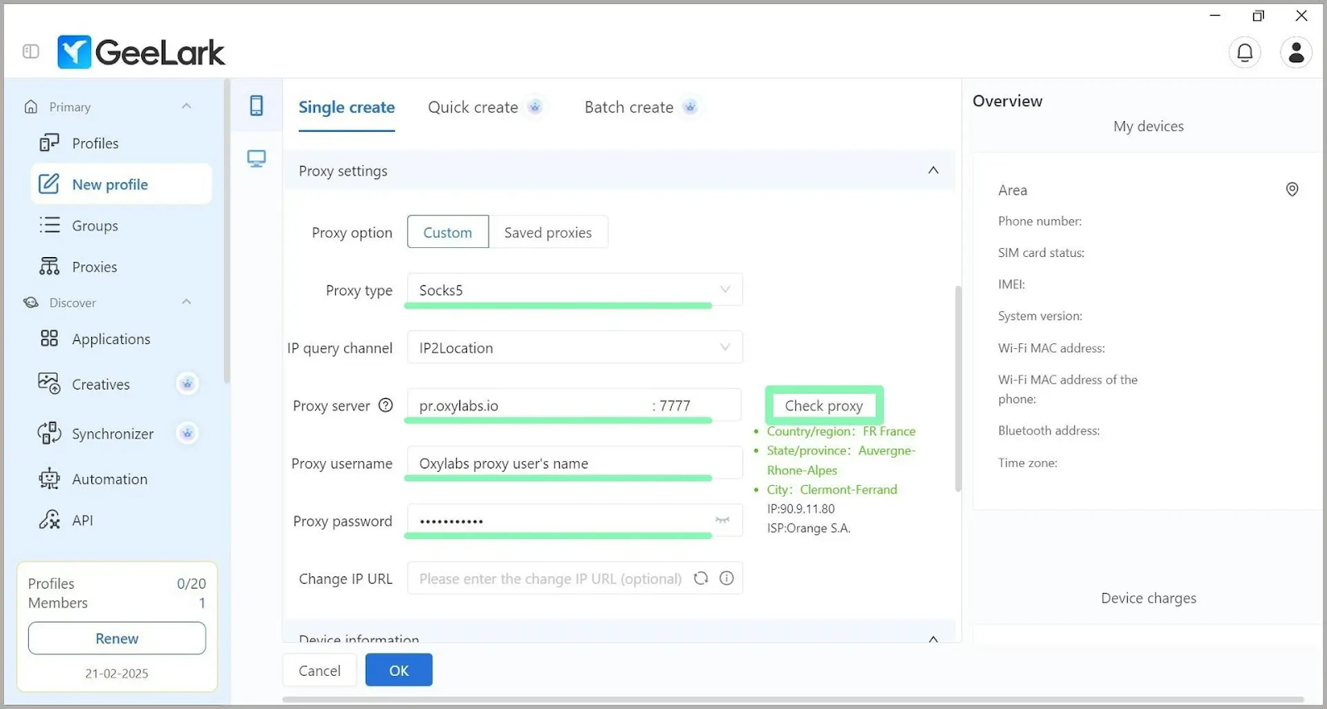The image size is (1327, 709).
Task: Collapse the Device information section chevron
Action: (x=933, y=639)
